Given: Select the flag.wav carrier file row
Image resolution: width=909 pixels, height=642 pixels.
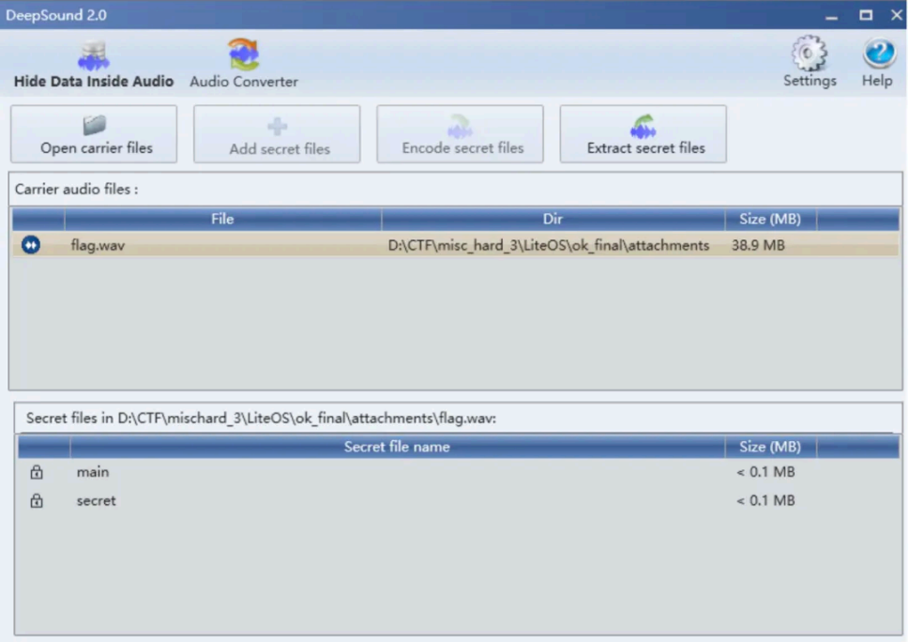Looking at the screenshot, I should (456, 245).
